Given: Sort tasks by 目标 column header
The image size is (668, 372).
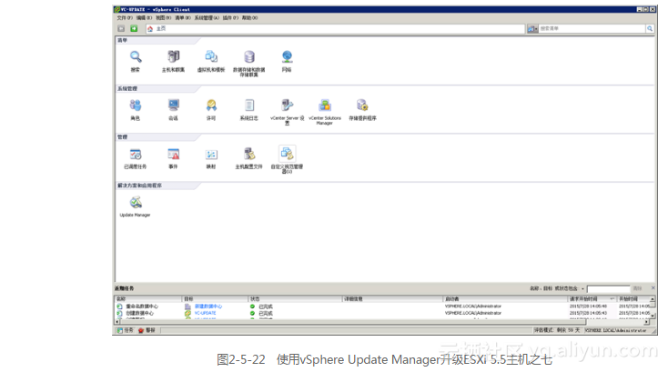Looking at the screenshot, I should tap(215, 299).
